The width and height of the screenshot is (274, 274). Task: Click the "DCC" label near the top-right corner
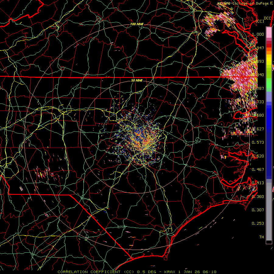(x=267, y=18)
